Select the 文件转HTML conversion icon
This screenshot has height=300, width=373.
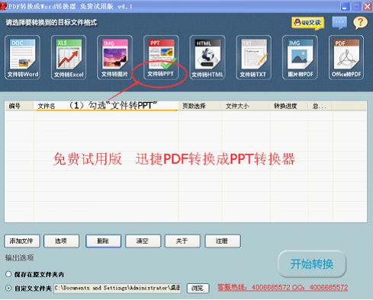click(x=207, y=57)
